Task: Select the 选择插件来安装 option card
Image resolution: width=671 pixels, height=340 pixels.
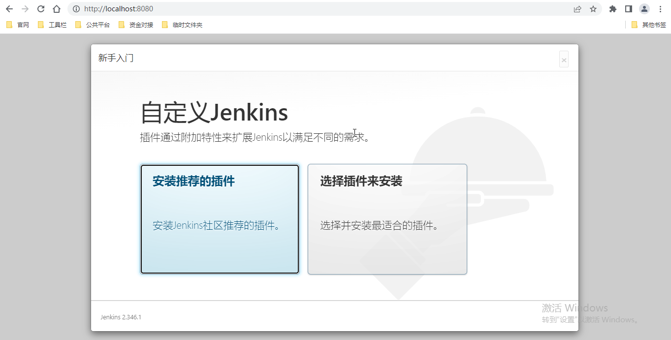Action: (x=387, y=219)
